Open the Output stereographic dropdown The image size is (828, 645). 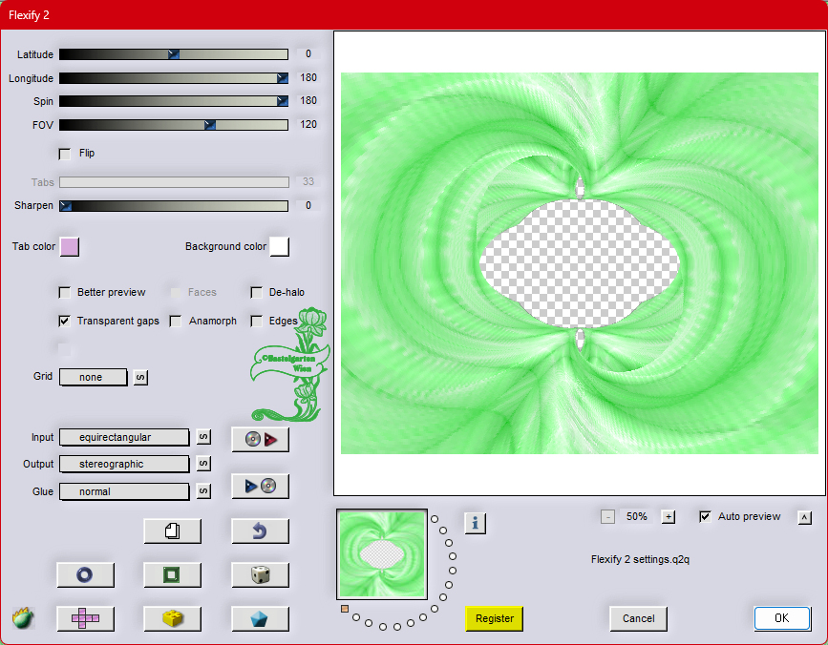[x=124, y=464]
